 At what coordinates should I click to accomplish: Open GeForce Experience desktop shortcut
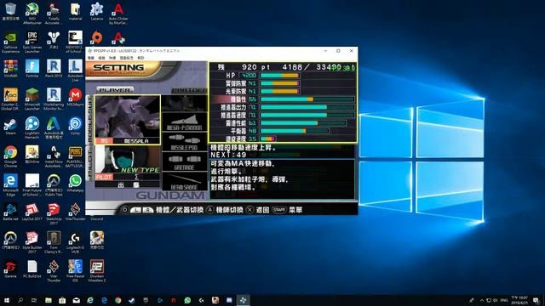[x=10, y=42]
